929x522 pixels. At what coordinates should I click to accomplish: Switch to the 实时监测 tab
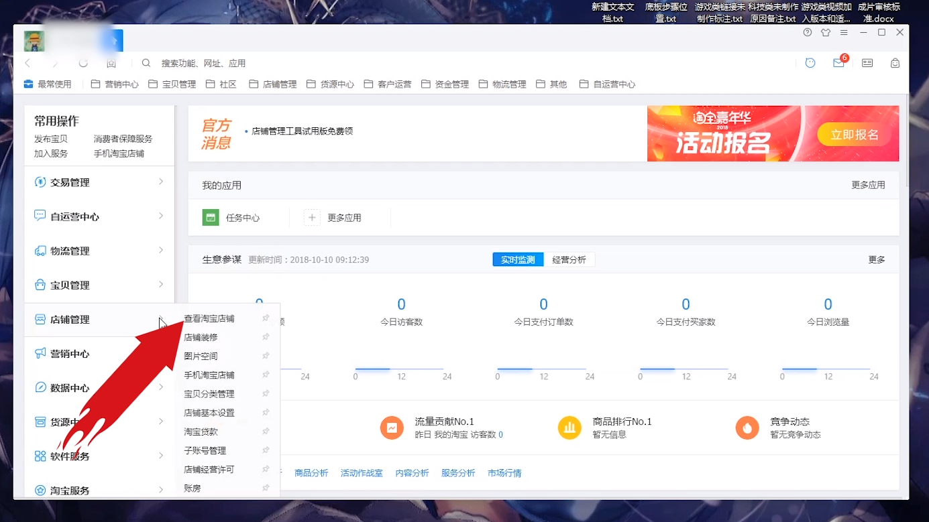[x=518, y=260]
